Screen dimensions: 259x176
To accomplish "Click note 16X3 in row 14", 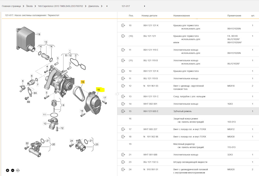I will (230, 104).
